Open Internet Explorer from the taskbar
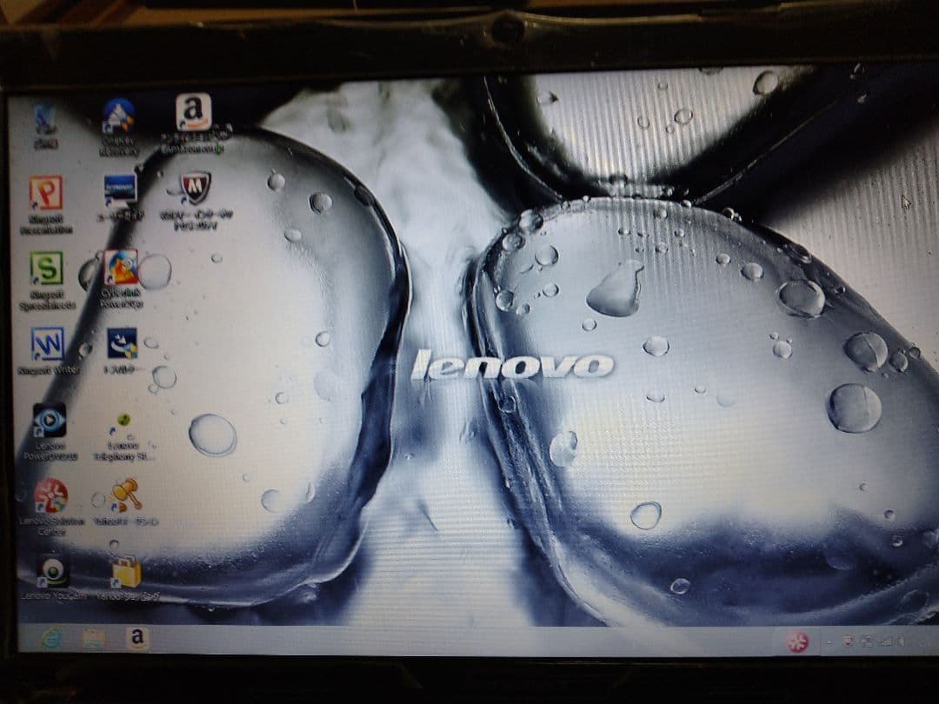Screen dimensions: 939x704 [51, 640]
